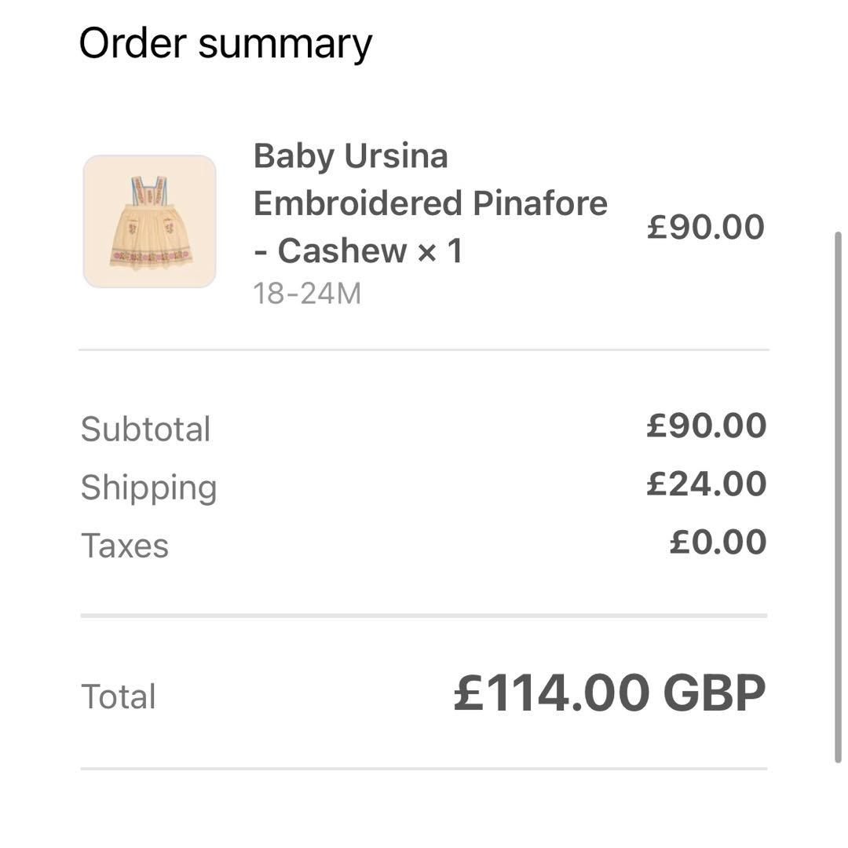This screenshot has height=848, width=848.
Task: Click the vertical scrollbar on right edge
Action: coord(838,495)
